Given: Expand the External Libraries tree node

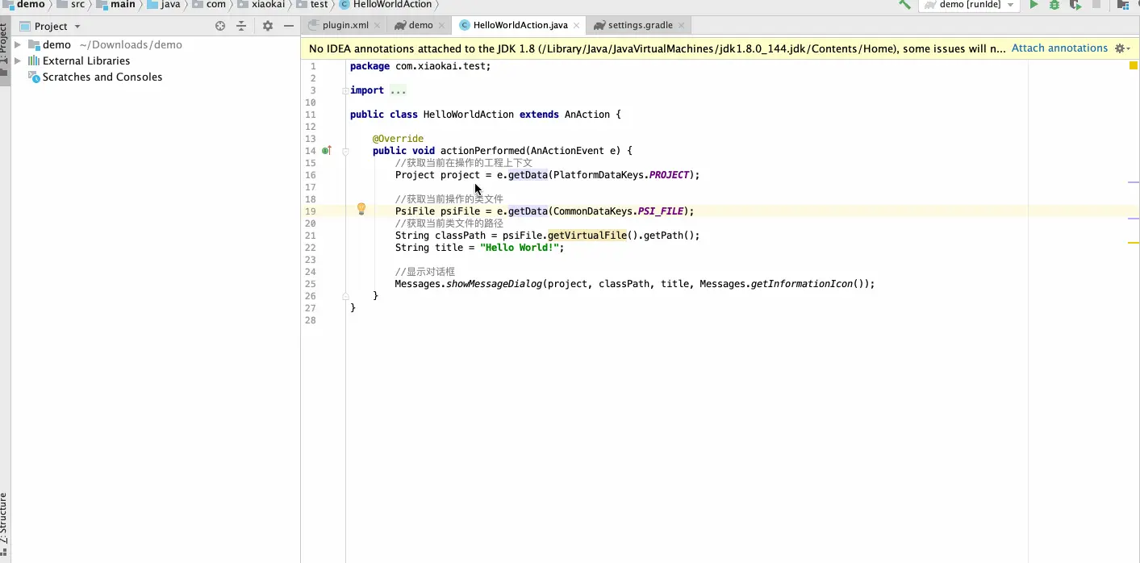Looking at the screenshot, I should [x=18, y=61].
